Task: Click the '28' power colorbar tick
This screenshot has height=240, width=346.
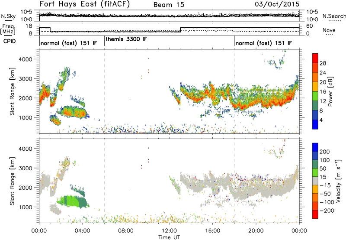Action: pos(323,63)
